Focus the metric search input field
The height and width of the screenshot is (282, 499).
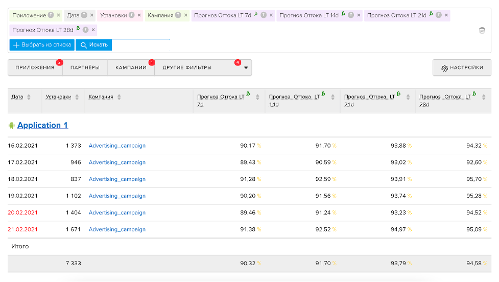tap(141, 45)
